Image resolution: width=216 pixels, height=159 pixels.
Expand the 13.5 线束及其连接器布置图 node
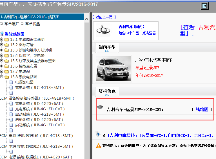(x=1, y=61)
